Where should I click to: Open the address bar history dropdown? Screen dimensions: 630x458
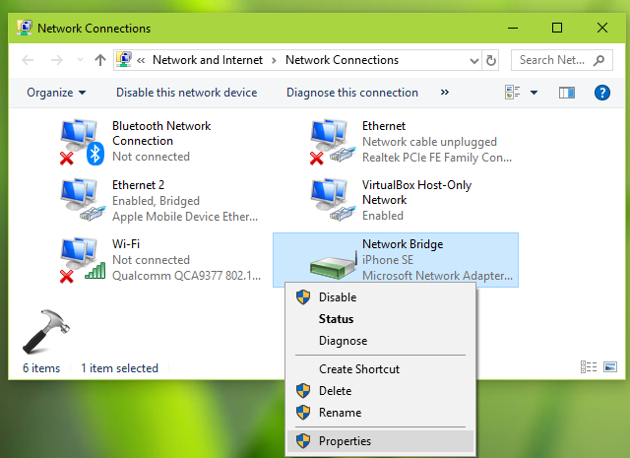[472, 60]
